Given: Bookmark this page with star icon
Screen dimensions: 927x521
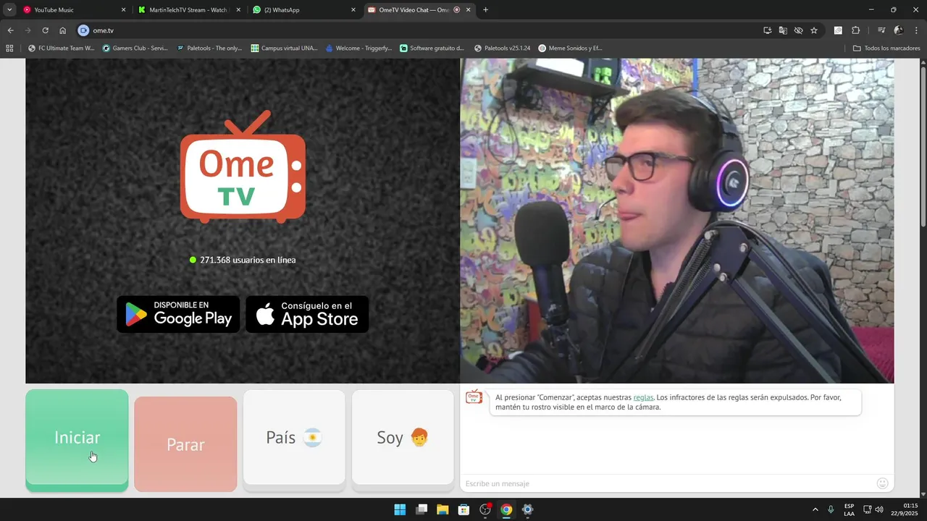Looking at the screenshot, I should tap(814, 30).
